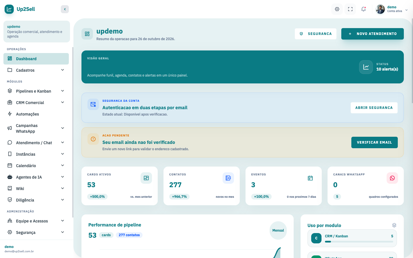
Task: Open the Agentes de IA menu
Action: [x=36, y=177]
